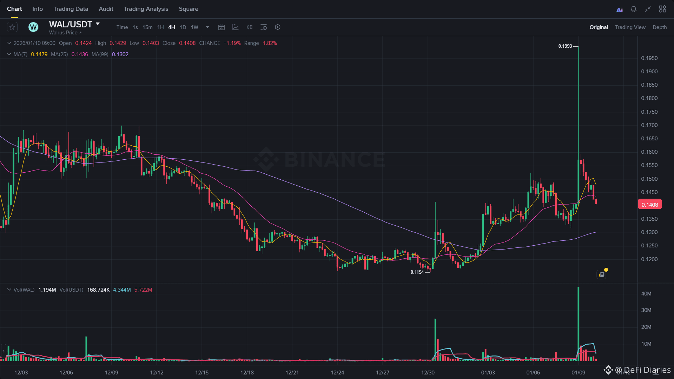
Task: Click the candlestick chart style icon
Action: click(249, 27)
